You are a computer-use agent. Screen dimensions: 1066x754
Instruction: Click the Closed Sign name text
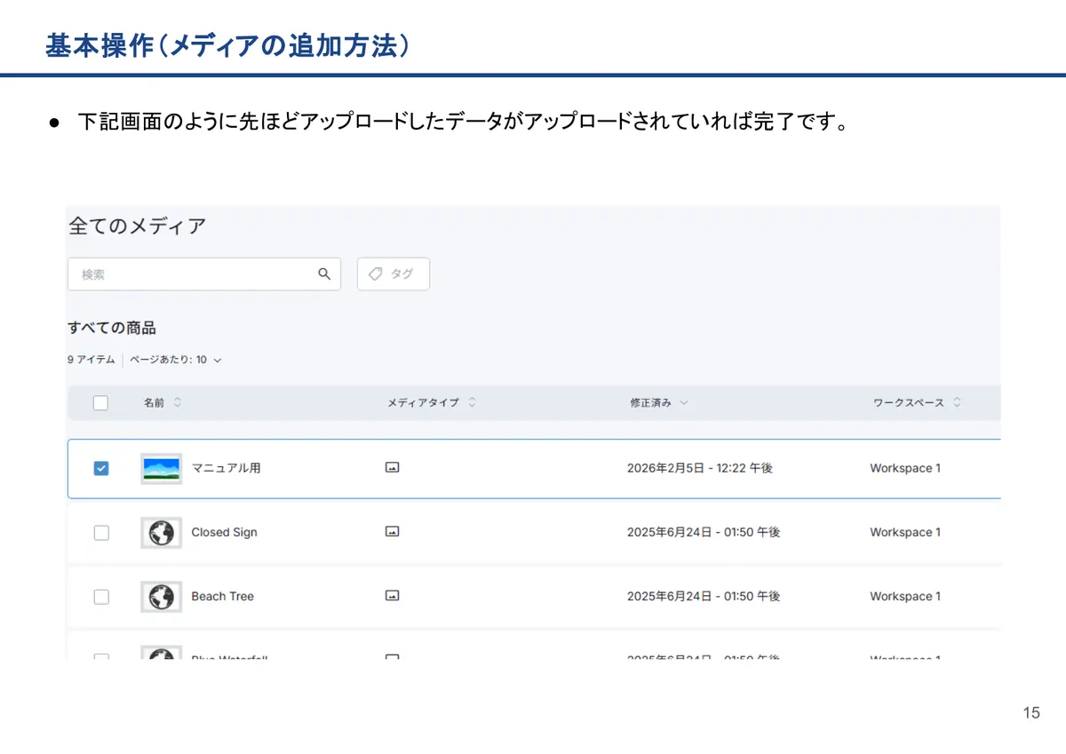(x=224, y=532)
